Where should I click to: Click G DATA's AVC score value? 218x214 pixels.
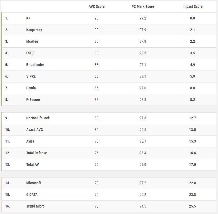point(97,195)
